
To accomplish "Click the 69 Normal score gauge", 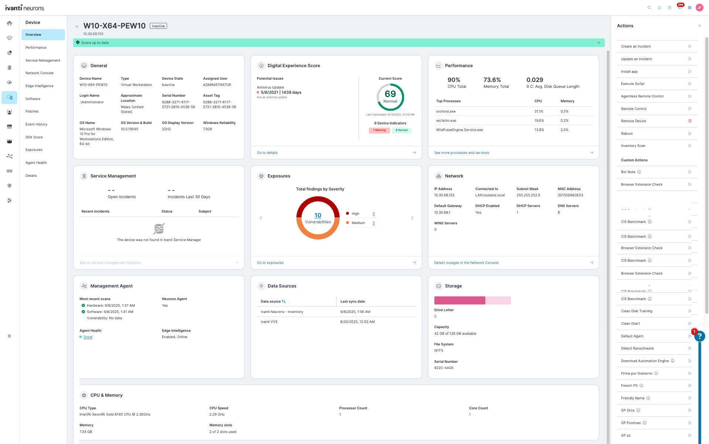I will tap(390, 97).
